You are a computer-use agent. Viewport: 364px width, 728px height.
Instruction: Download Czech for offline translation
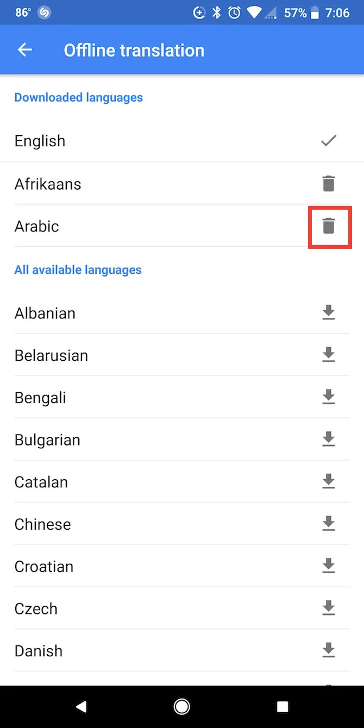(329, 608)
